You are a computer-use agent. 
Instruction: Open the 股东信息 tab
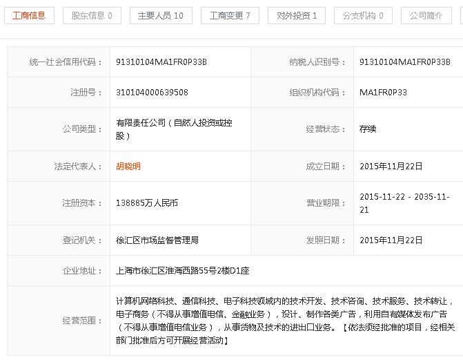coord(92,15)
